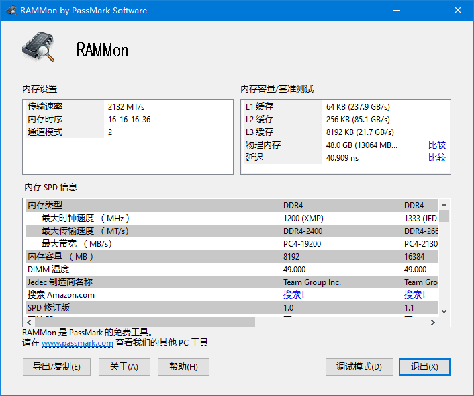Viewport: 474px width, 396px height.
Task: Select the DIMM 温度 row
Action: coord(232,269)
